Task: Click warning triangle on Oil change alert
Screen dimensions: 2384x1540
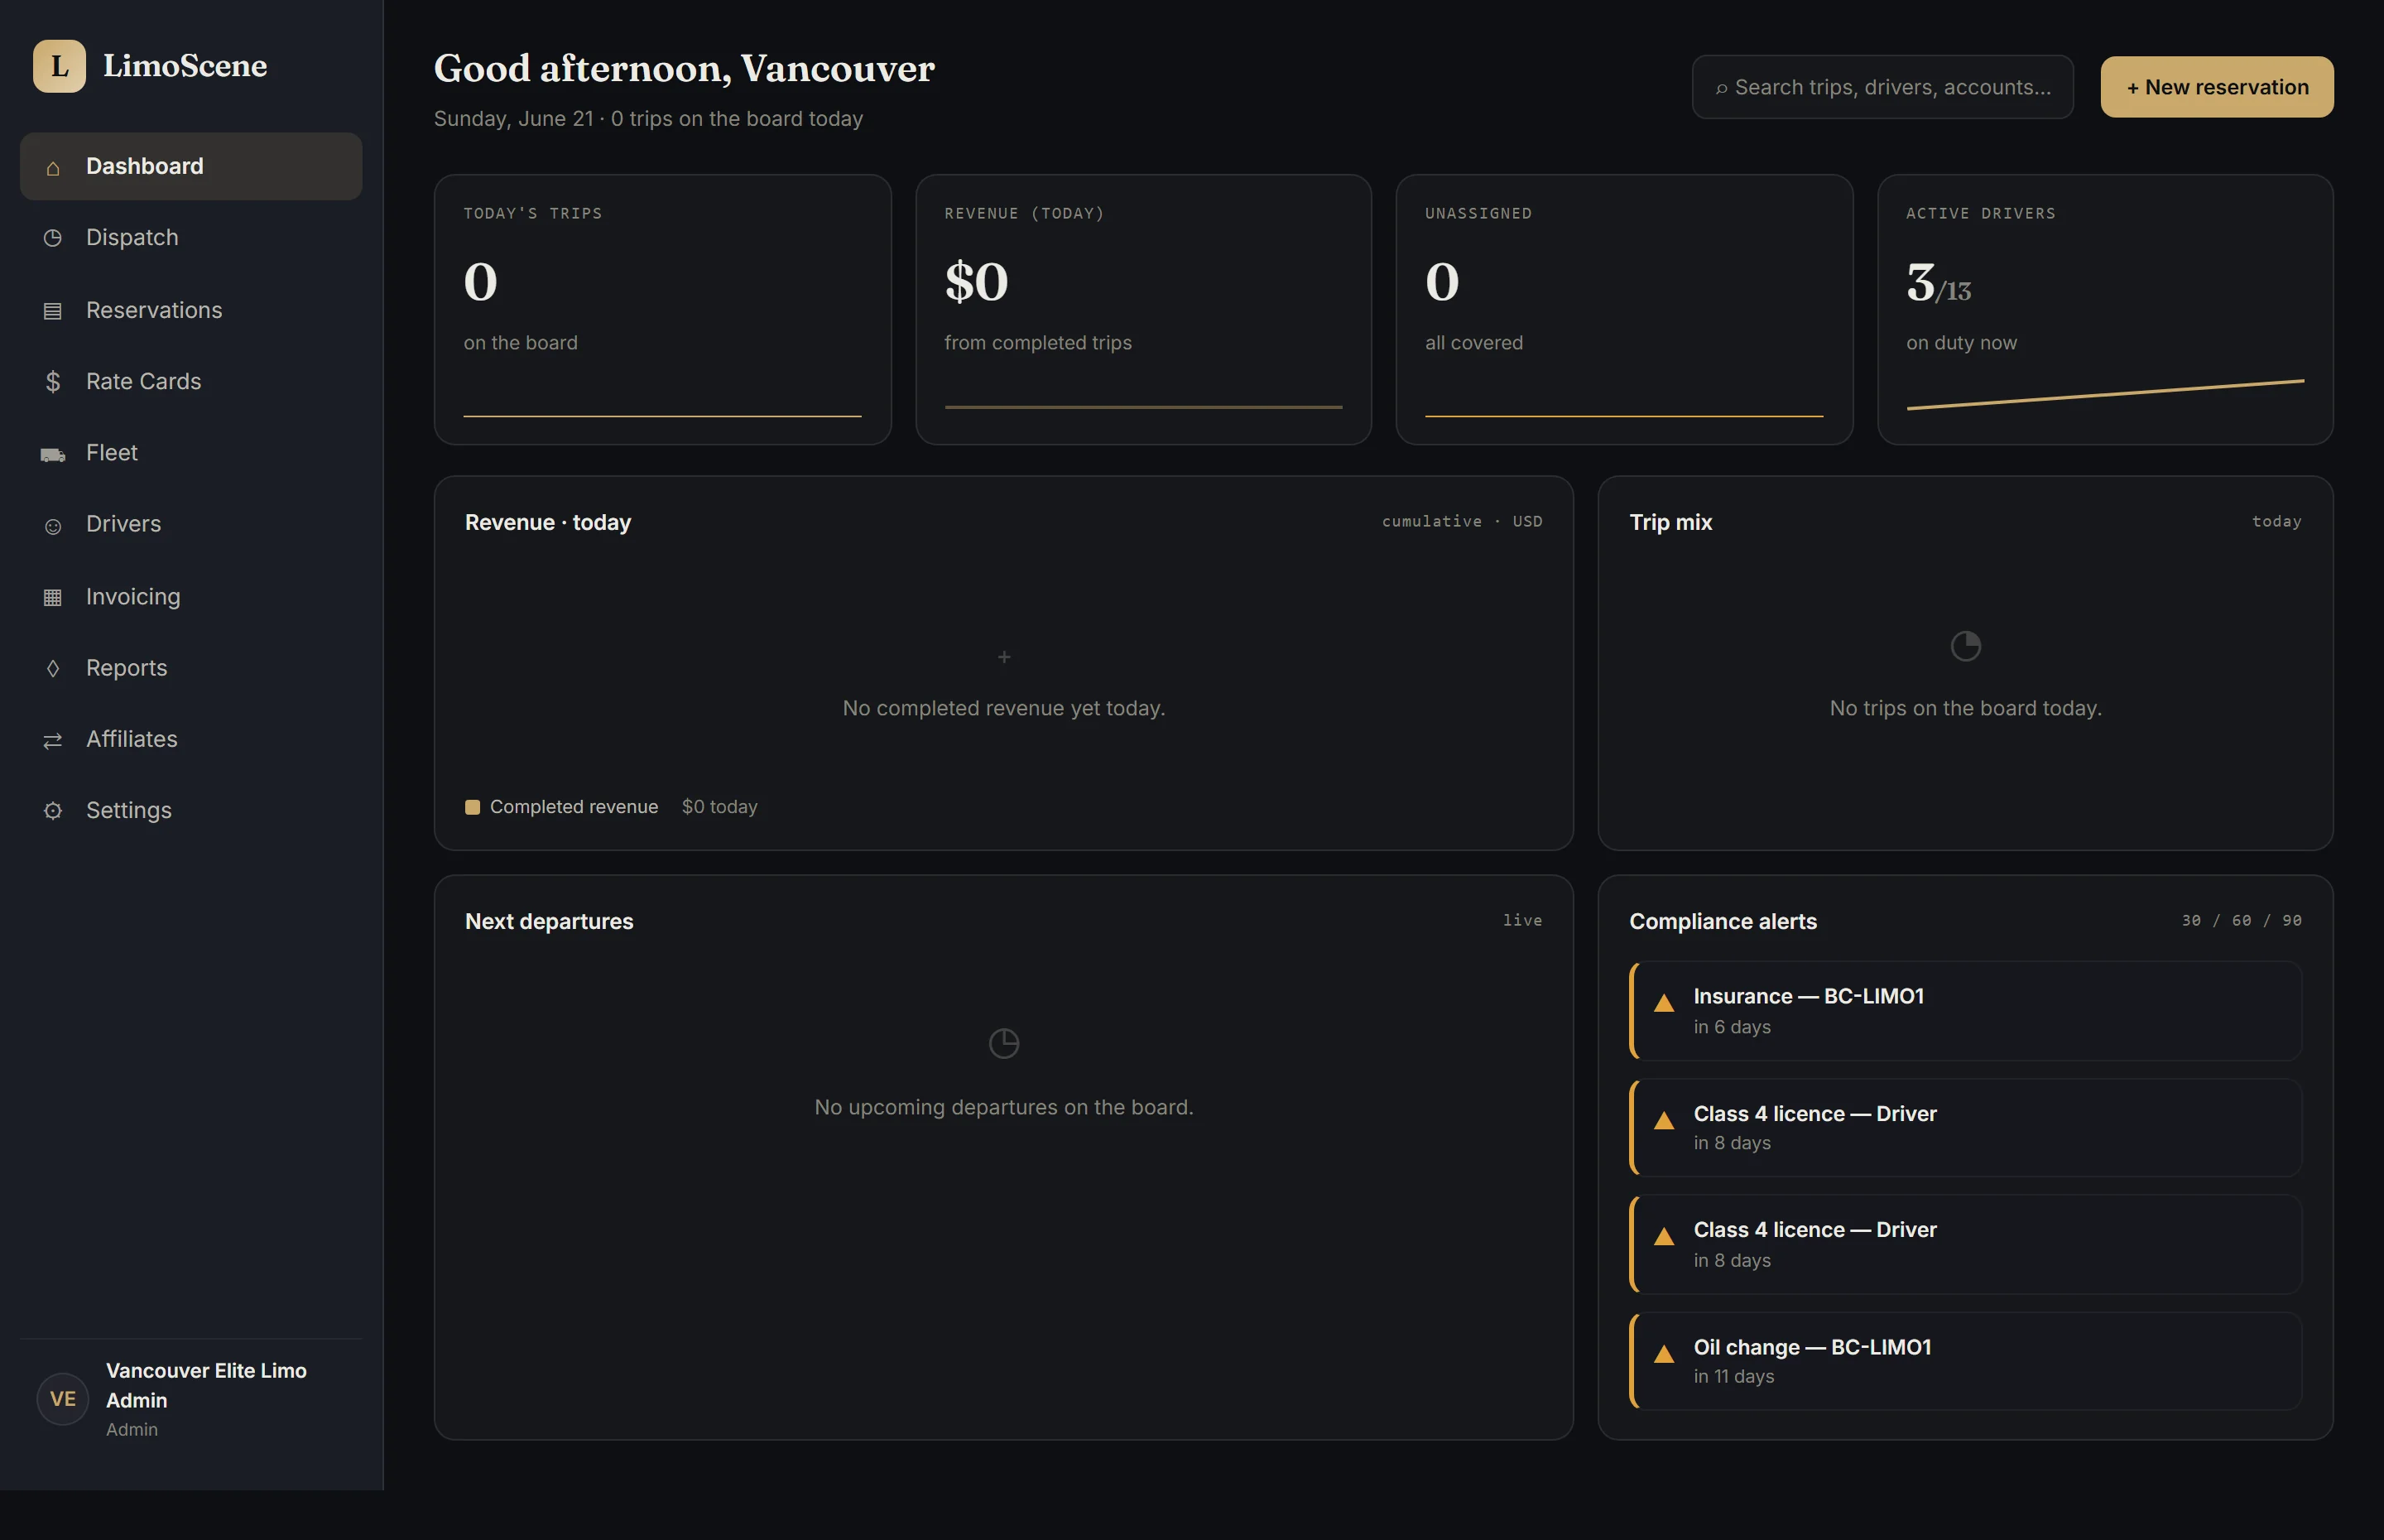Action: click(1663, 1354)
